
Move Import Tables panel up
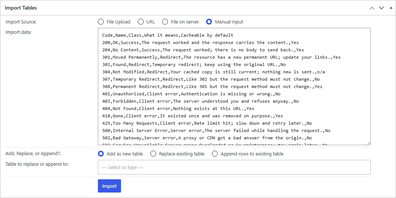pyautogui.click(x=372, y=8)
